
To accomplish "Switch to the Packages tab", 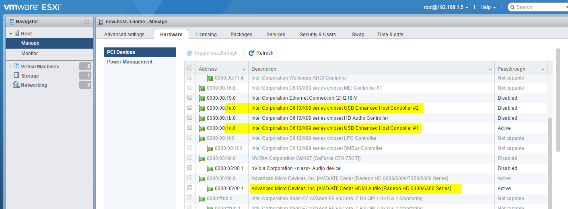I will coord(241,35).
